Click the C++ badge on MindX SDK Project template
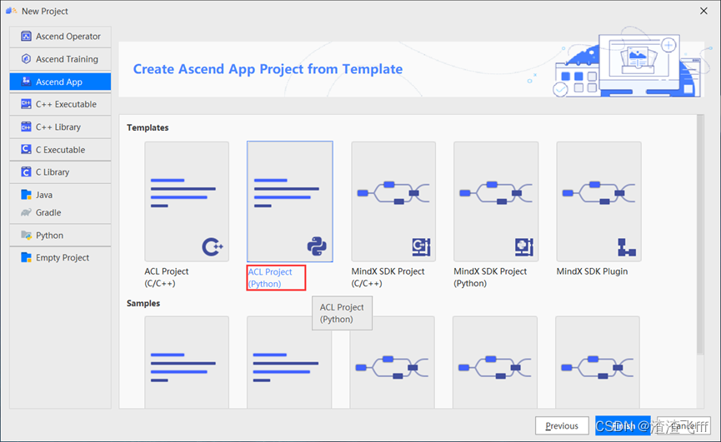The image size is (721, 442). pos(421,247)
